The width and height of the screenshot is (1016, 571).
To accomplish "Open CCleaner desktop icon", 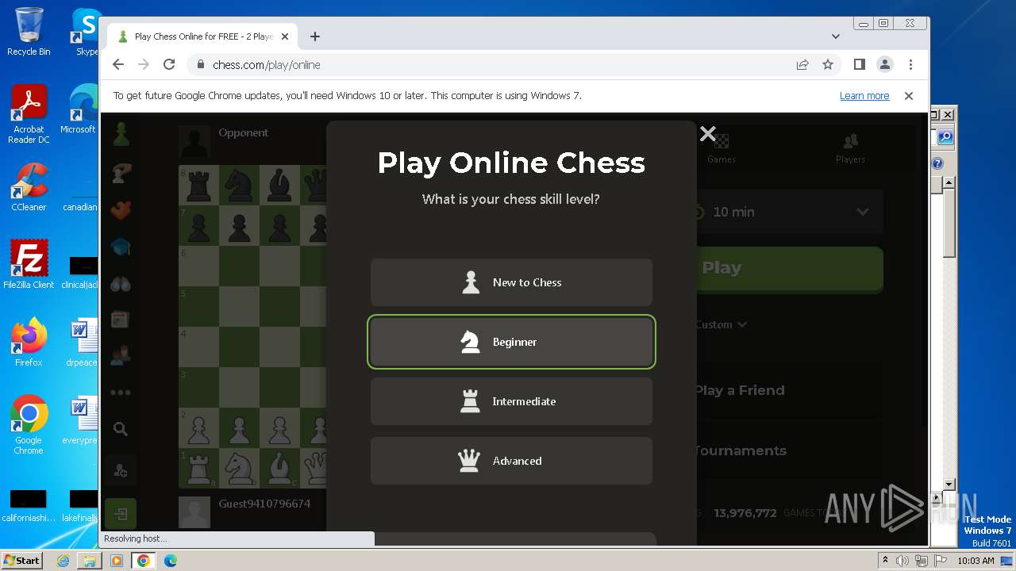I will click(x=29, y=187).
